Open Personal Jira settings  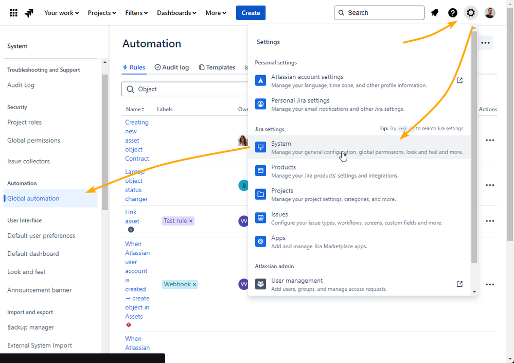click(x=359, y=105)
